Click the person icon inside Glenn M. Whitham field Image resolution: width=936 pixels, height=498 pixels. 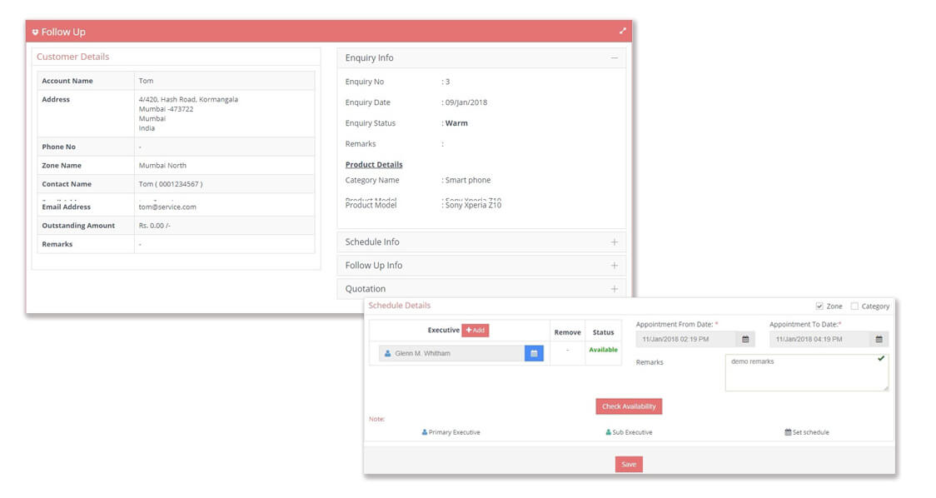click(387, 353)
